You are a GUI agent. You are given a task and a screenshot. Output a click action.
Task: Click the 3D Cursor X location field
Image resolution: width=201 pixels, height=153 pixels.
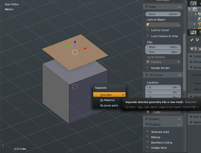163,87
